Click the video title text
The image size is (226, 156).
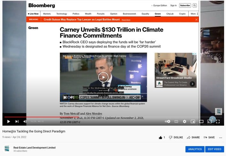pyautogui.click(x=34, y=131)
